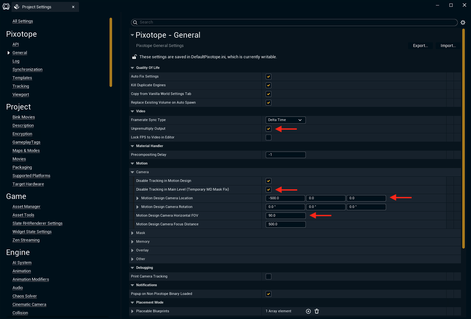Expand Motion Design Camera Location row
471x319 pixels.
pos(137,198)
